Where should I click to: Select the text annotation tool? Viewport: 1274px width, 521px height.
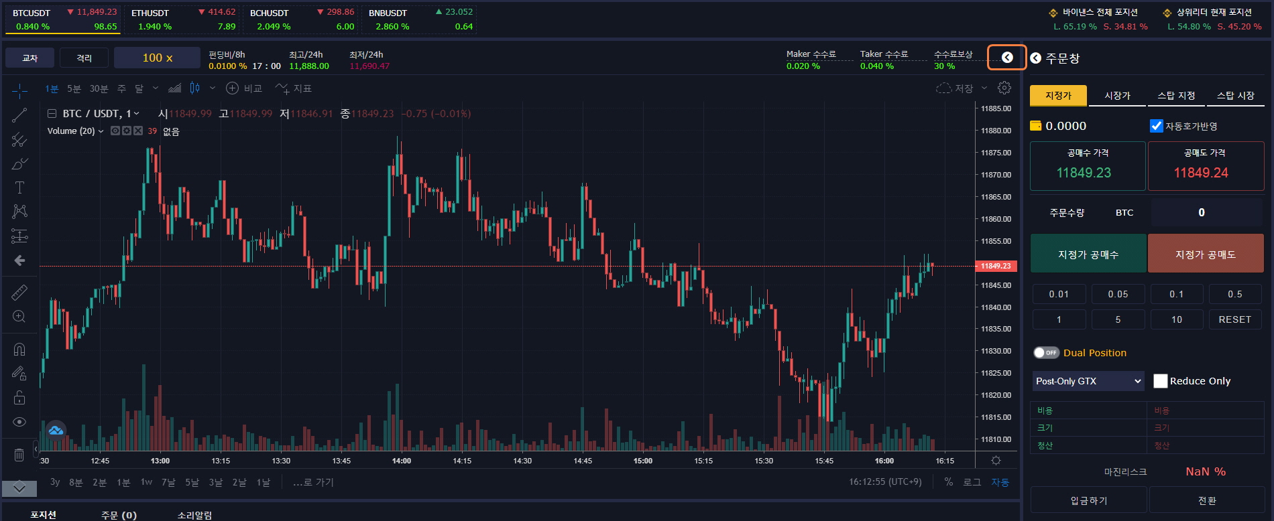(19, 188)
